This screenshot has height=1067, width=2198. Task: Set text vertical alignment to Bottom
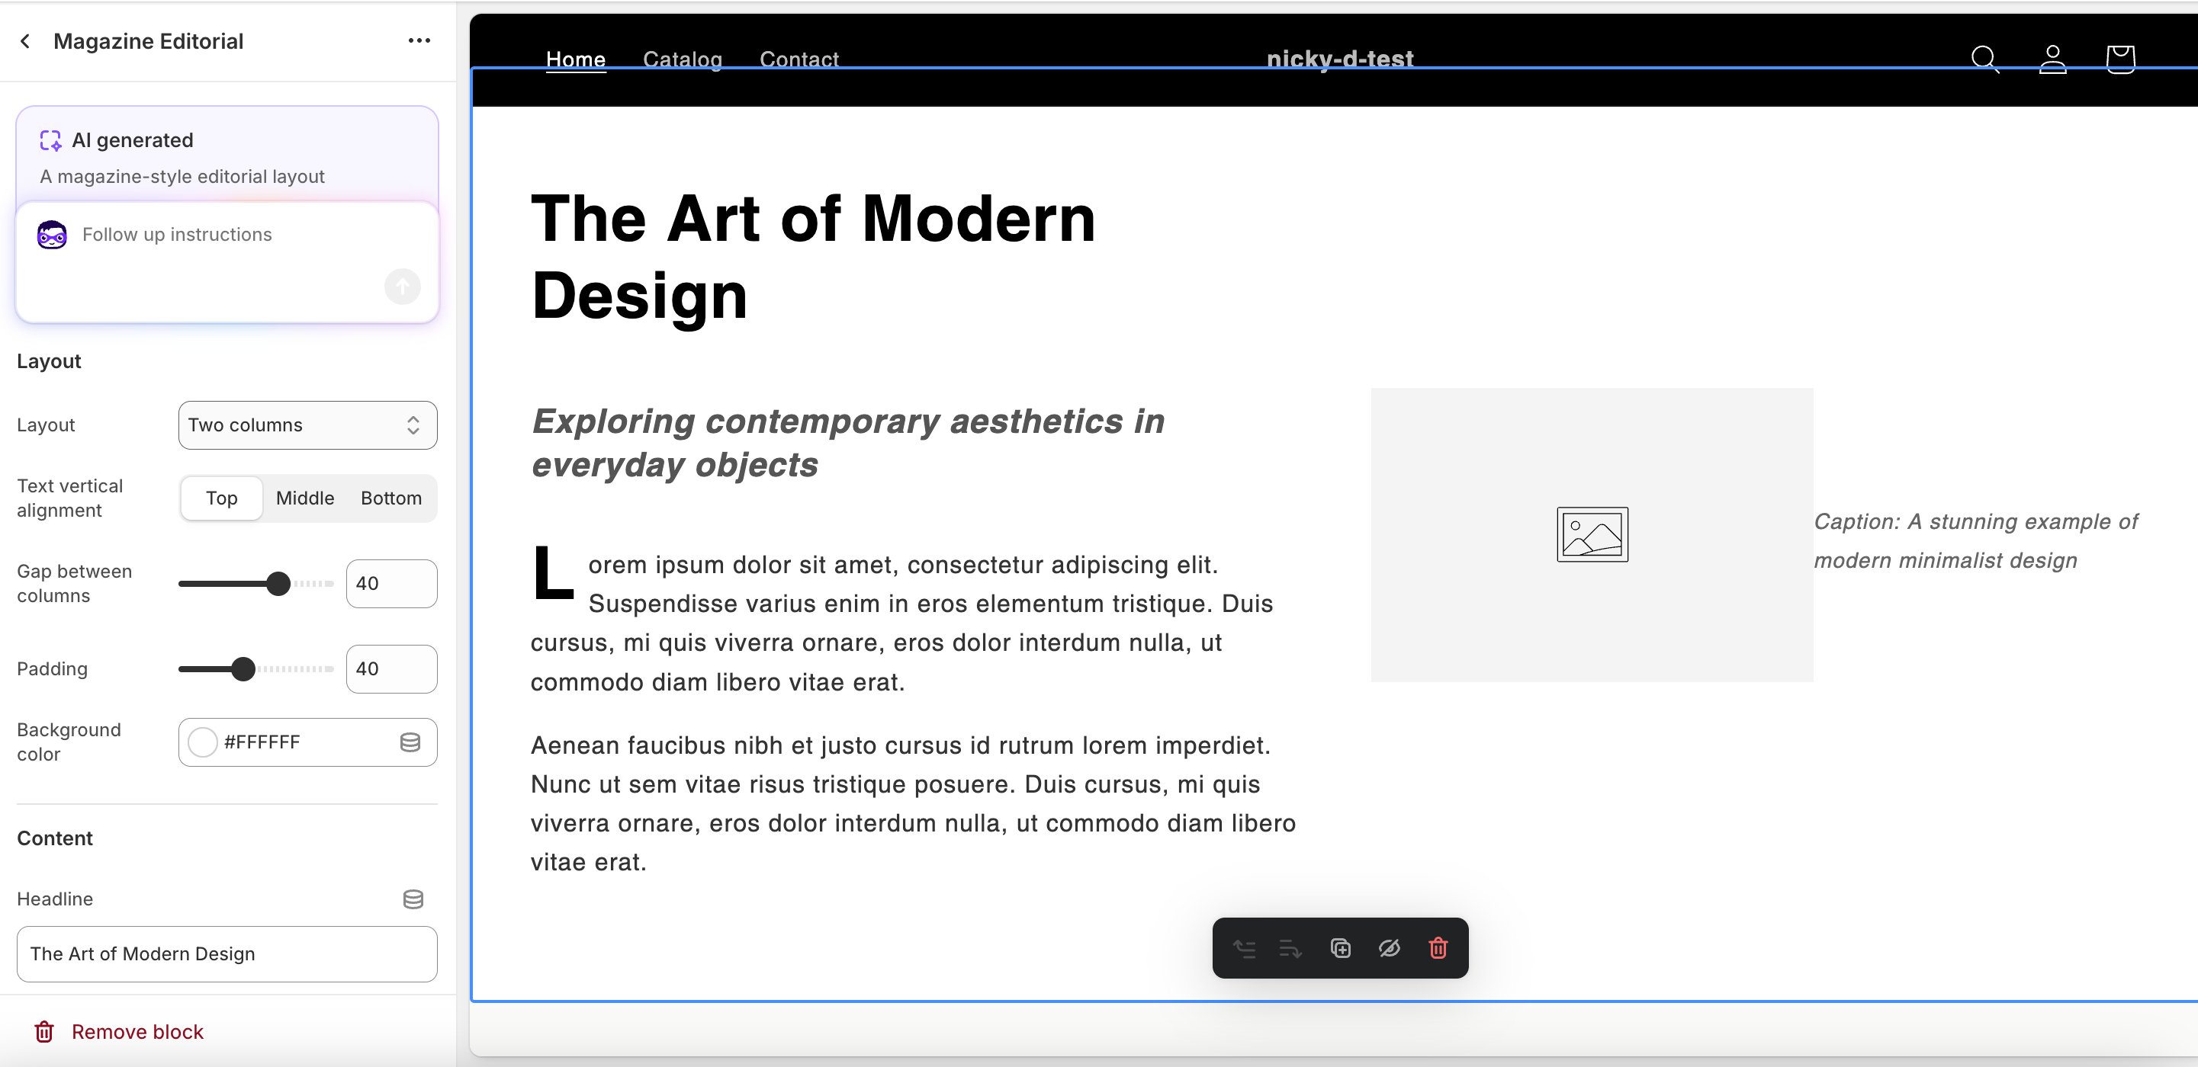click(x=390, y=498)
